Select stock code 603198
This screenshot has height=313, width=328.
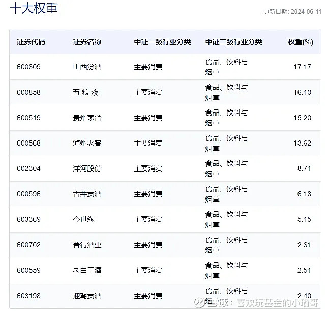tap(28, 296)
